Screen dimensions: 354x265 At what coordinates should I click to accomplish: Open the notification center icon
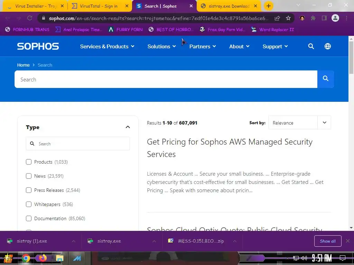343,258
